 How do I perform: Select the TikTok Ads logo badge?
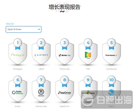coord(65,55)
